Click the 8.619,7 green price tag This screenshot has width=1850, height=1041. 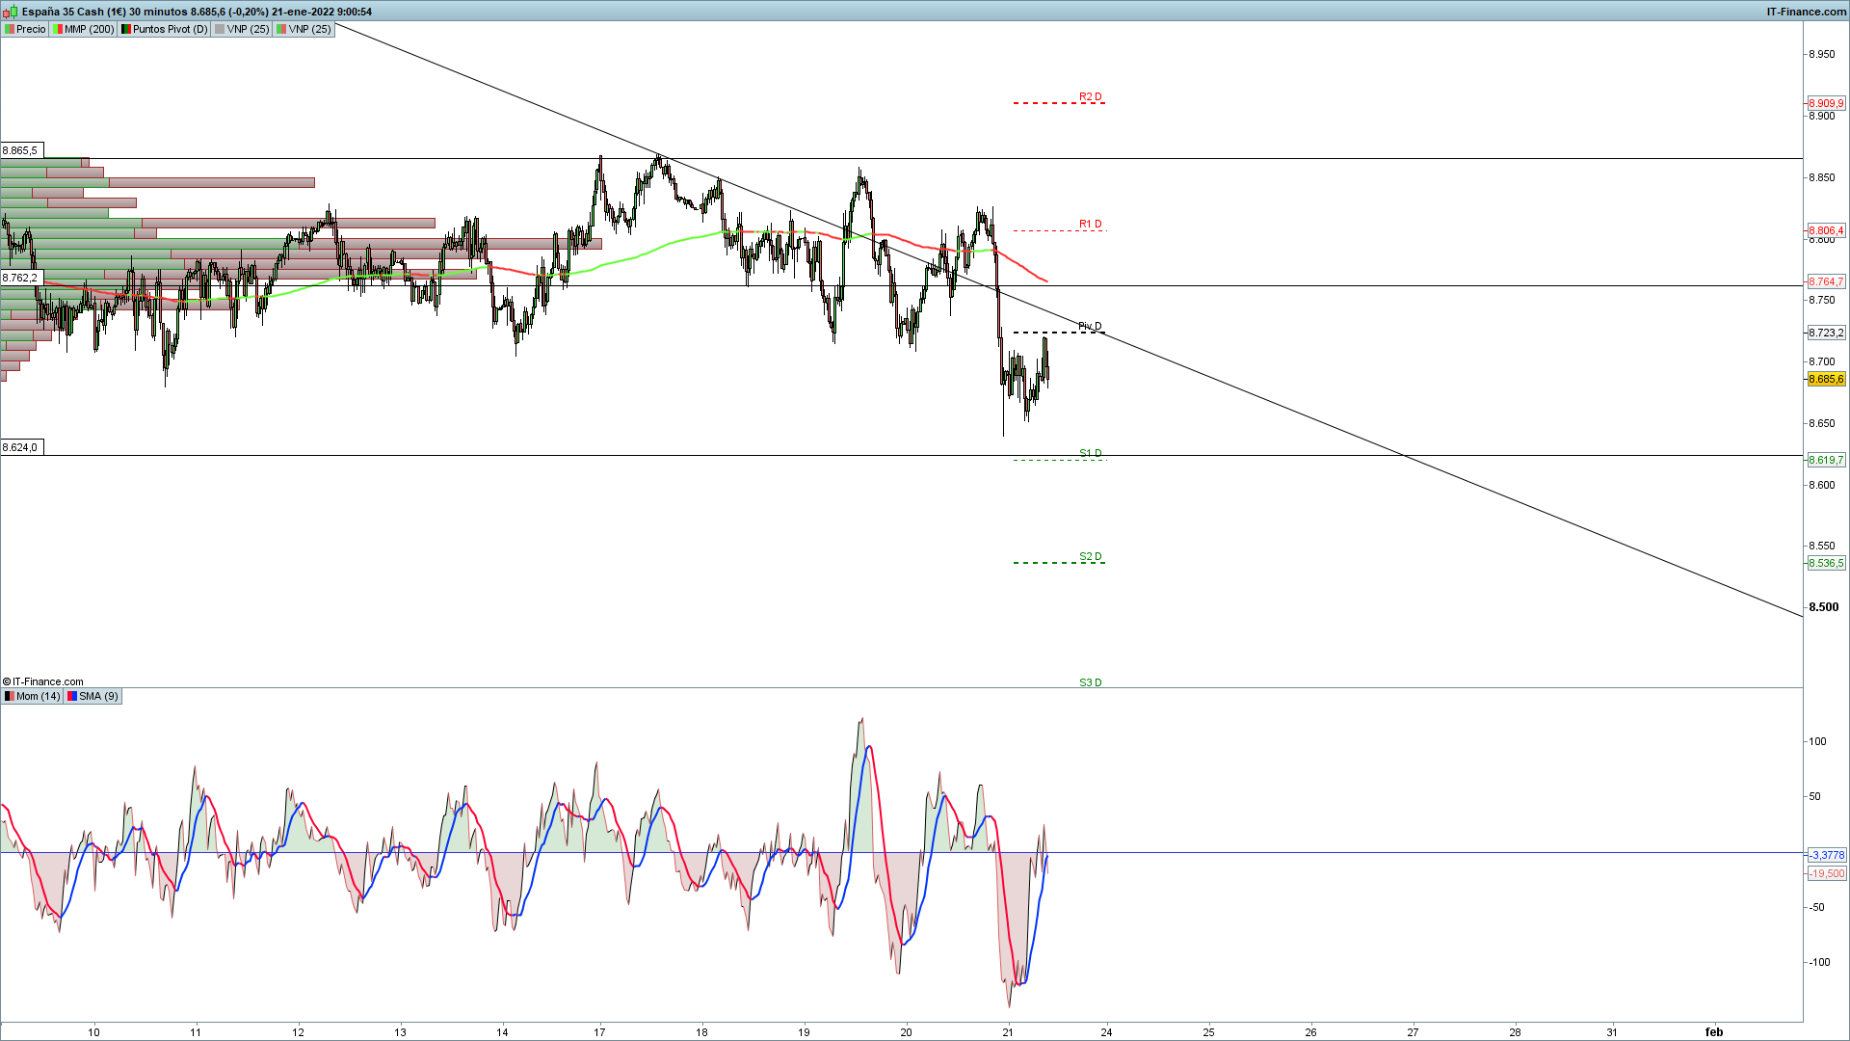pyautogui.click(x=1826, y=460)
